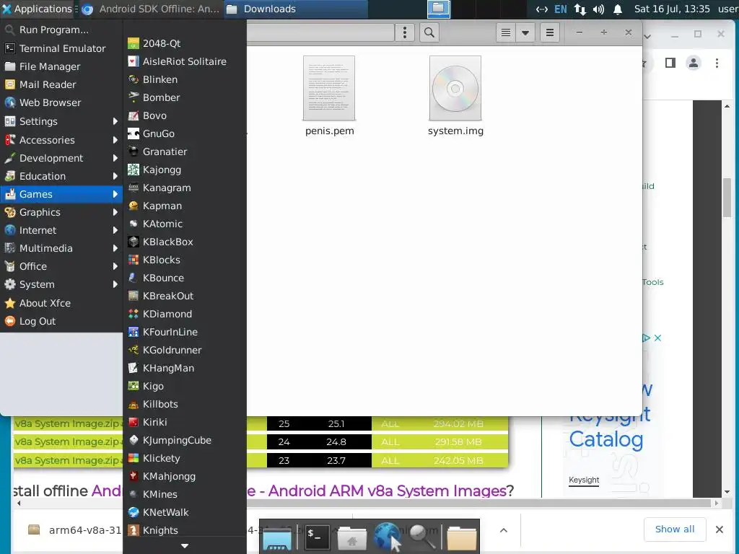Launch Bomber from Games submenu
This screenshot has width=739, height=554.
coord(184,97)
